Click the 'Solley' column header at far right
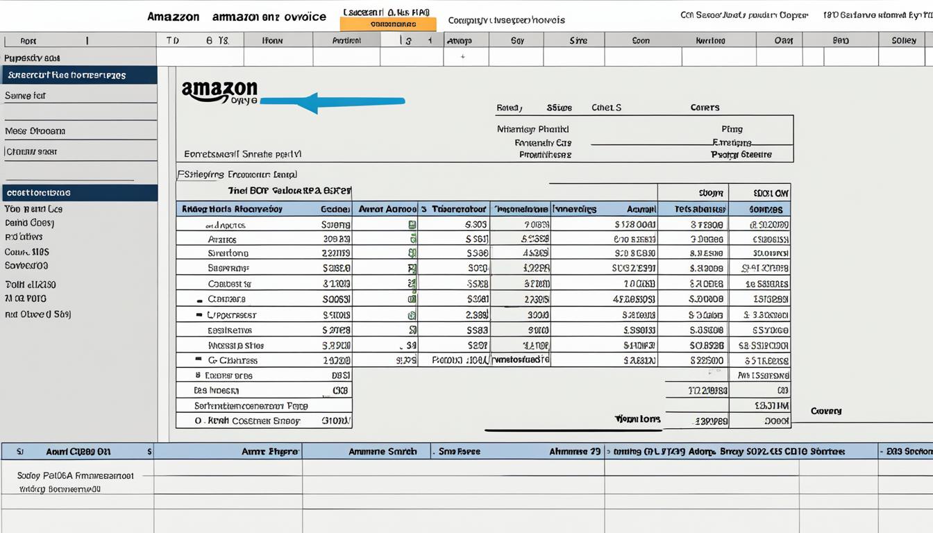The image size is (933, 533). [903, 41]
